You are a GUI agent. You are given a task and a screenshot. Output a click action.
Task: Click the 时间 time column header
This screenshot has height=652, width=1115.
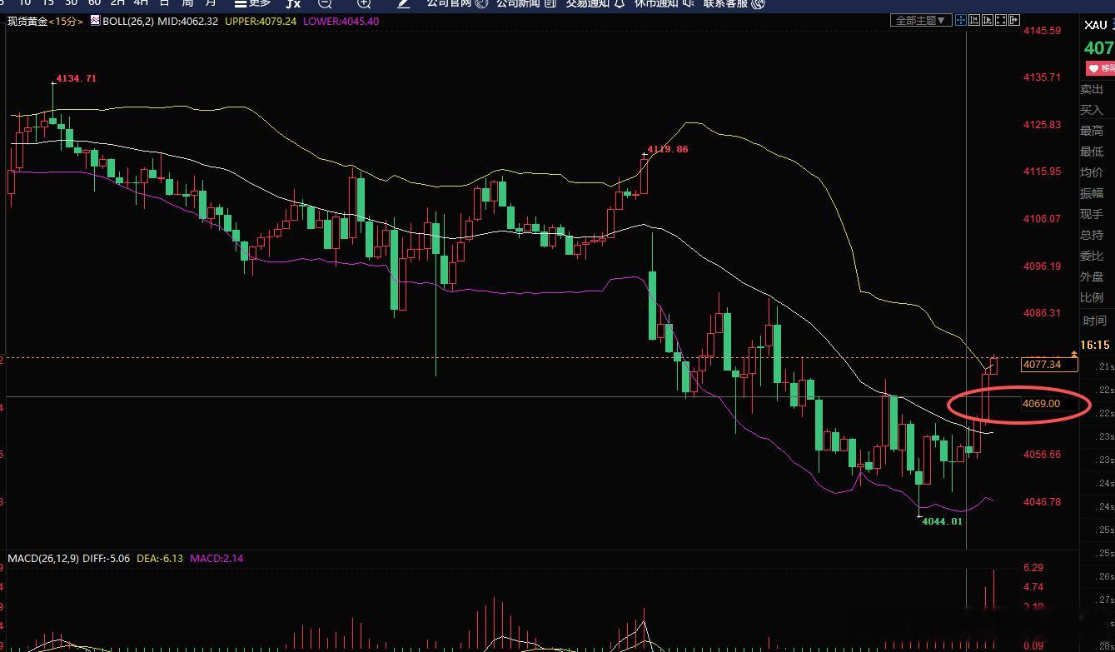coord(1095,321)
